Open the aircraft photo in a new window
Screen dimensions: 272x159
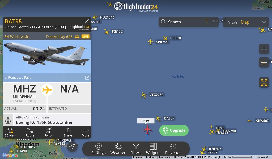[x=87, y=78]
